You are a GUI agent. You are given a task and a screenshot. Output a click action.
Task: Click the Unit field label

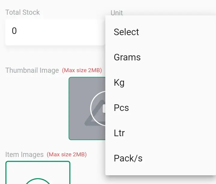117,13
